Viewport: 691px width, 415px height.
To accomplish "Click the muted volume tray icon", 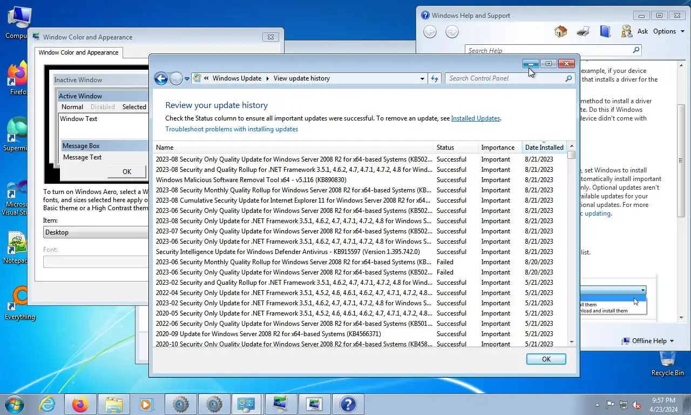I will tap(636, 405).
